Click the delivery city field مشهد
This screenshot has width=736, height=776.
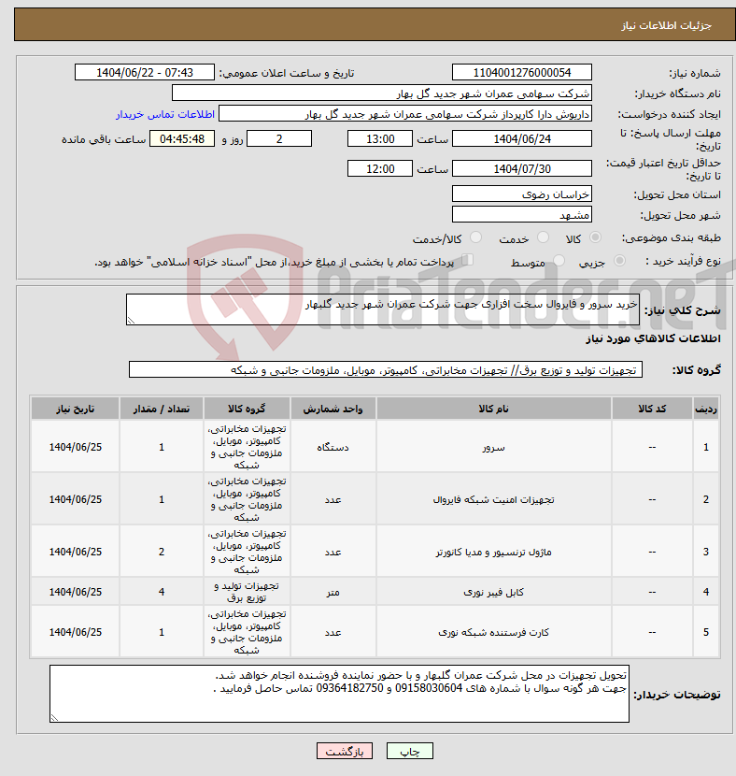(x=522, y=215)
